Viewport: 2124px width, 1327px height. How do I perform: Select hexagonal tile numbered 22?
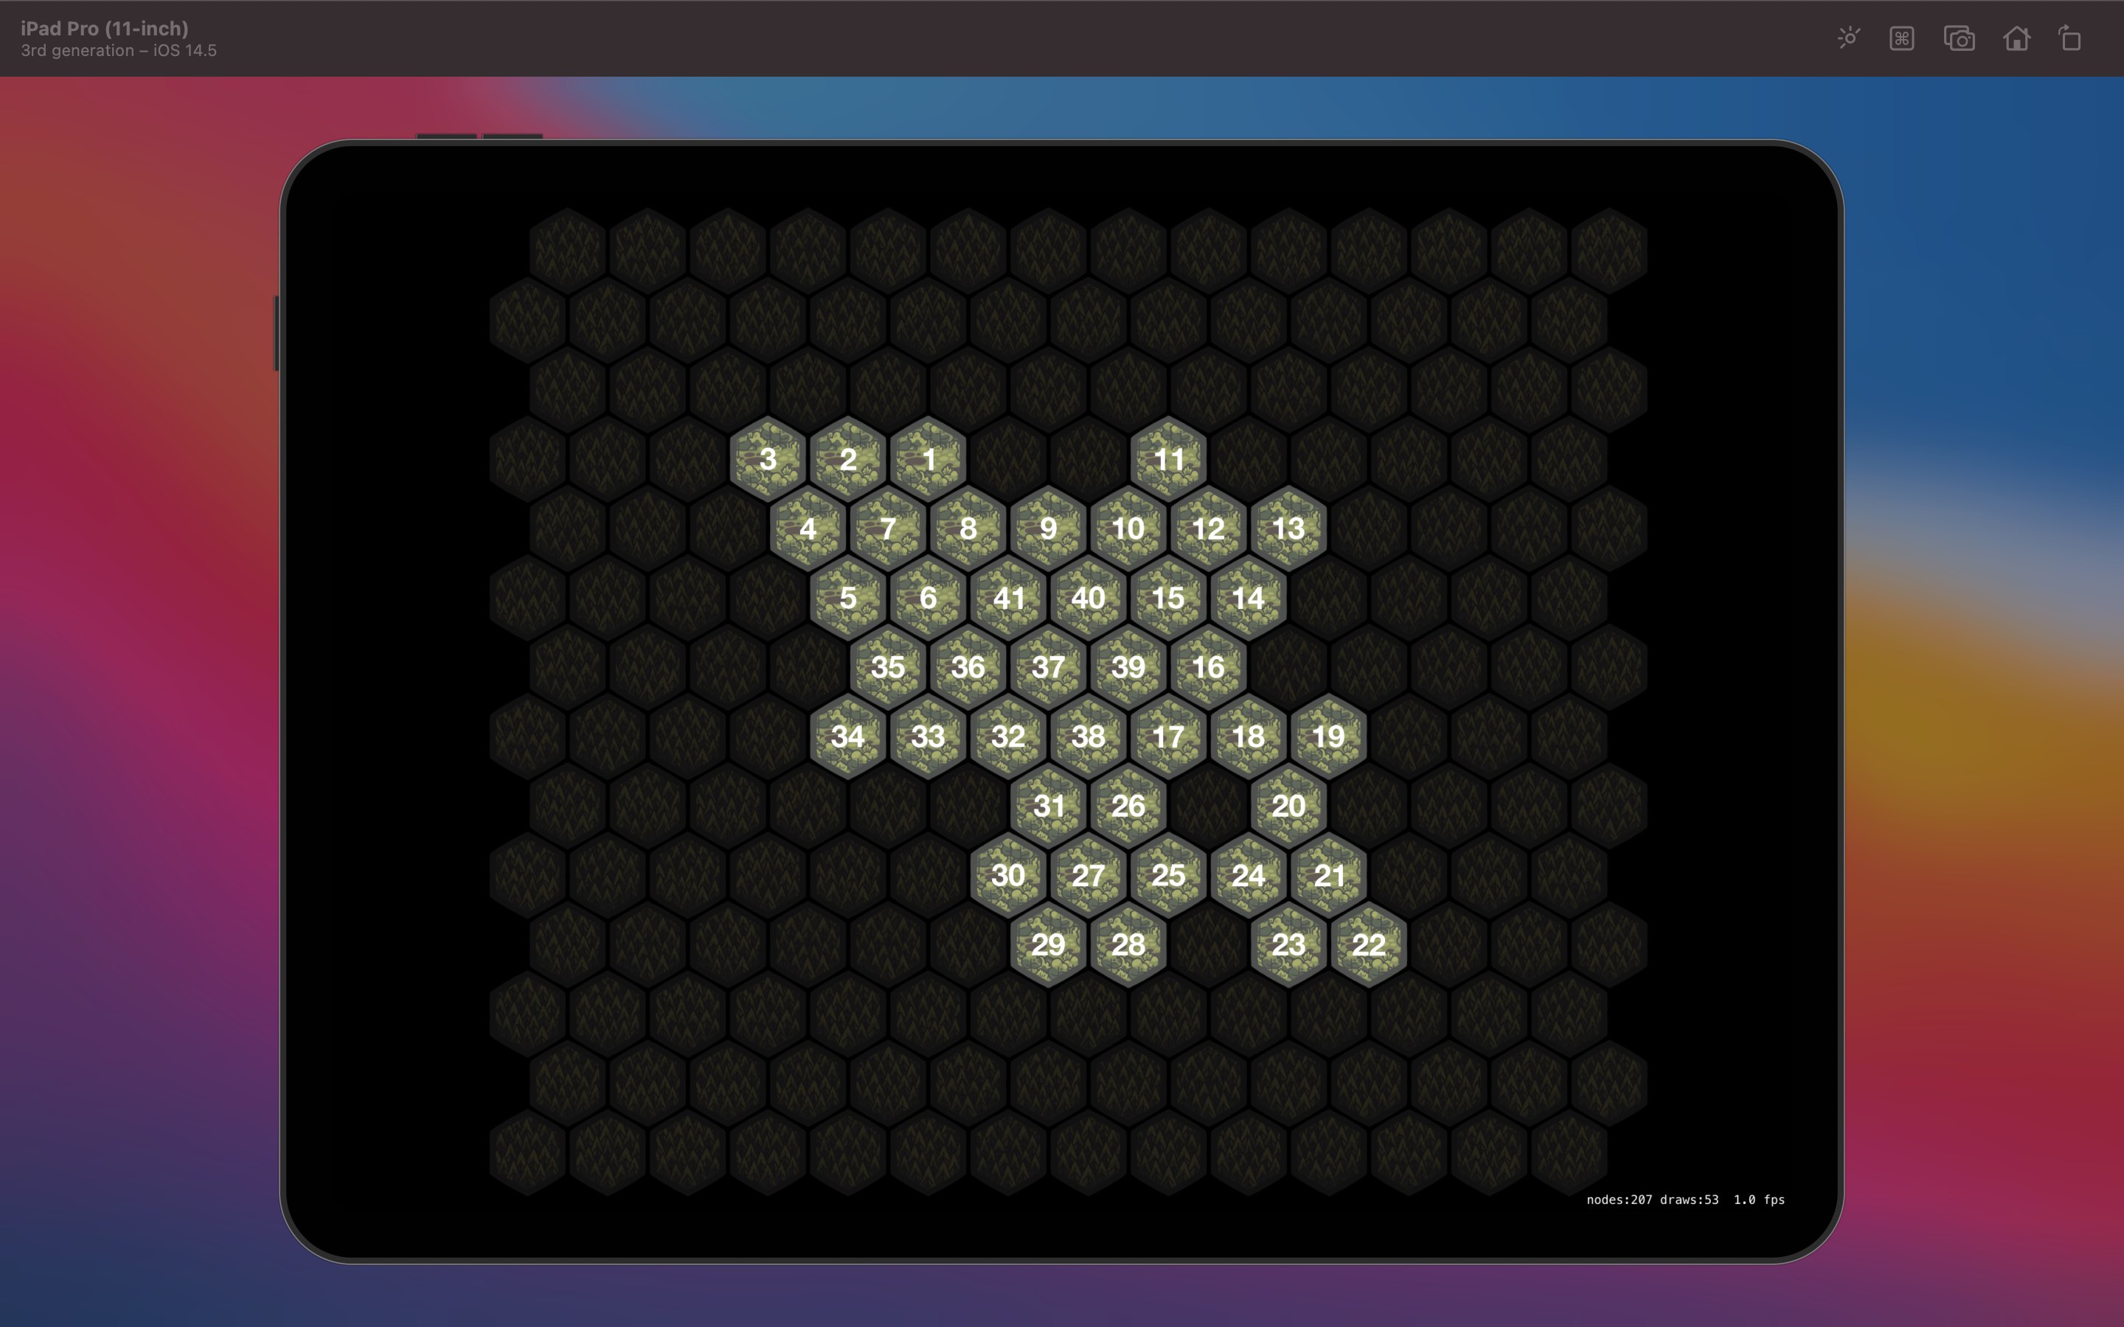pyautogui.click(x=1366, y=943)
